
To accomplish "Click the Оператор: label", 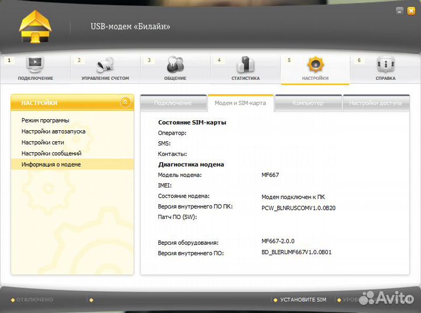I will point(172,133).
